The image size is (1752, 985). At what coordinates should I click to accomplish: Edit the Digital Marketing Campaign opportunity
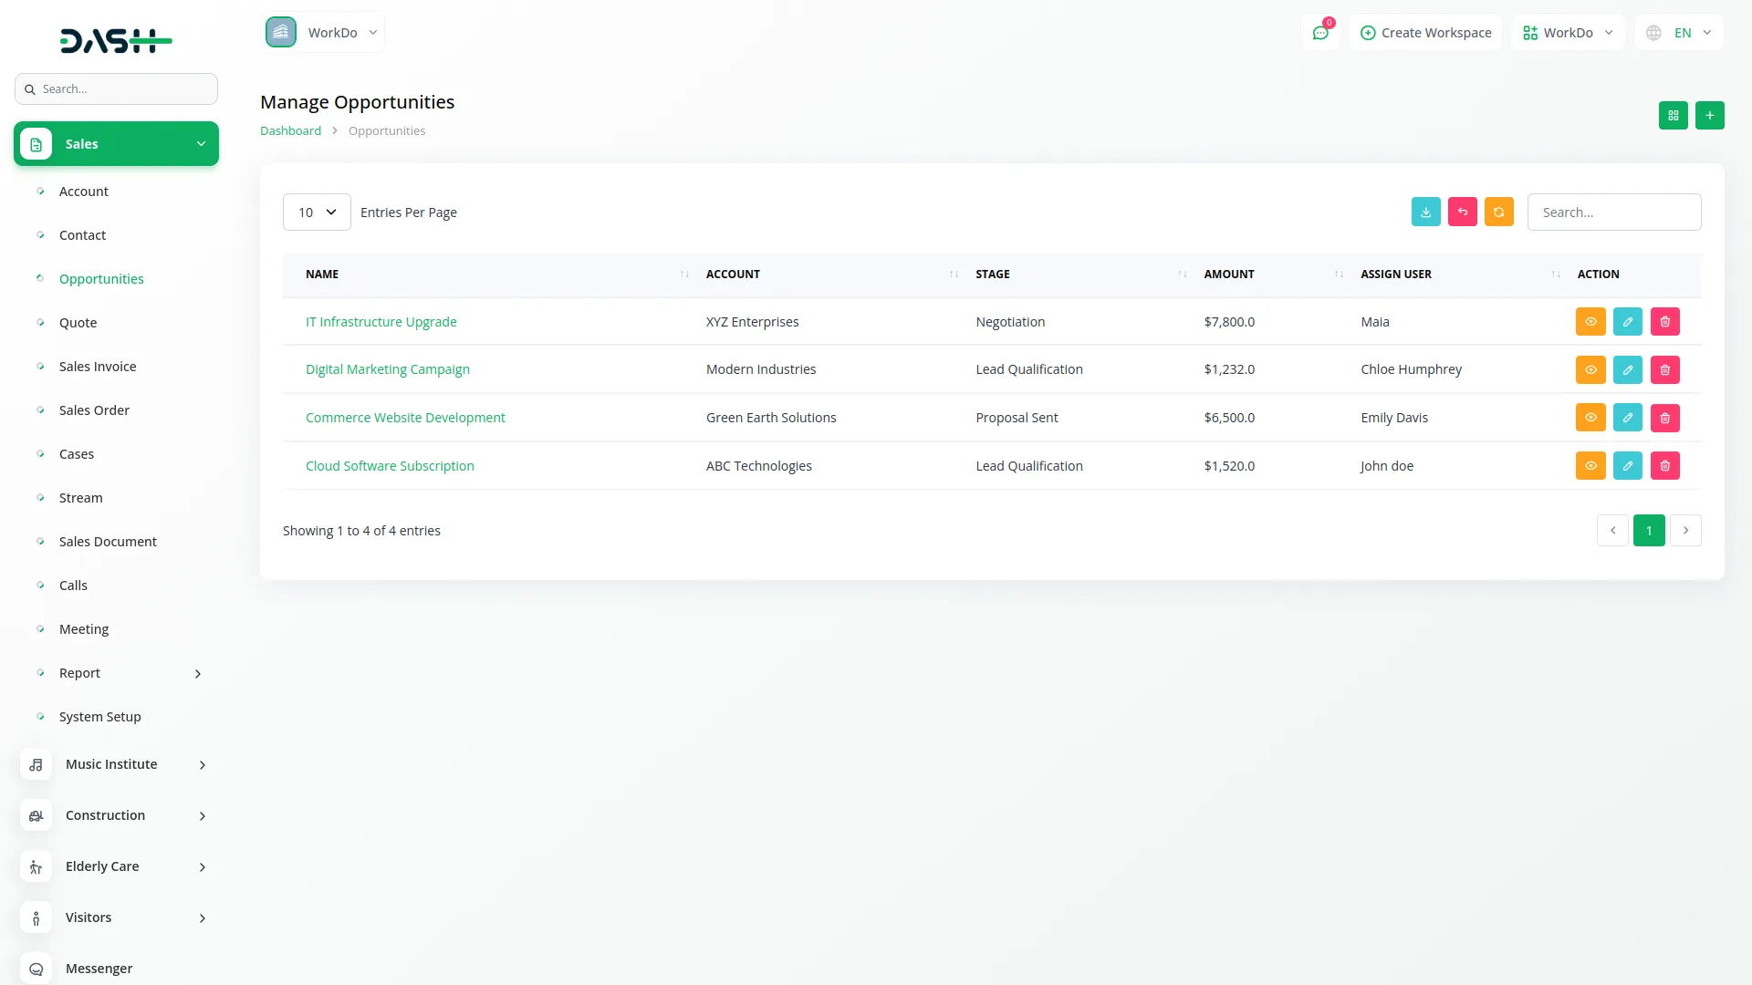[1627, 369]
